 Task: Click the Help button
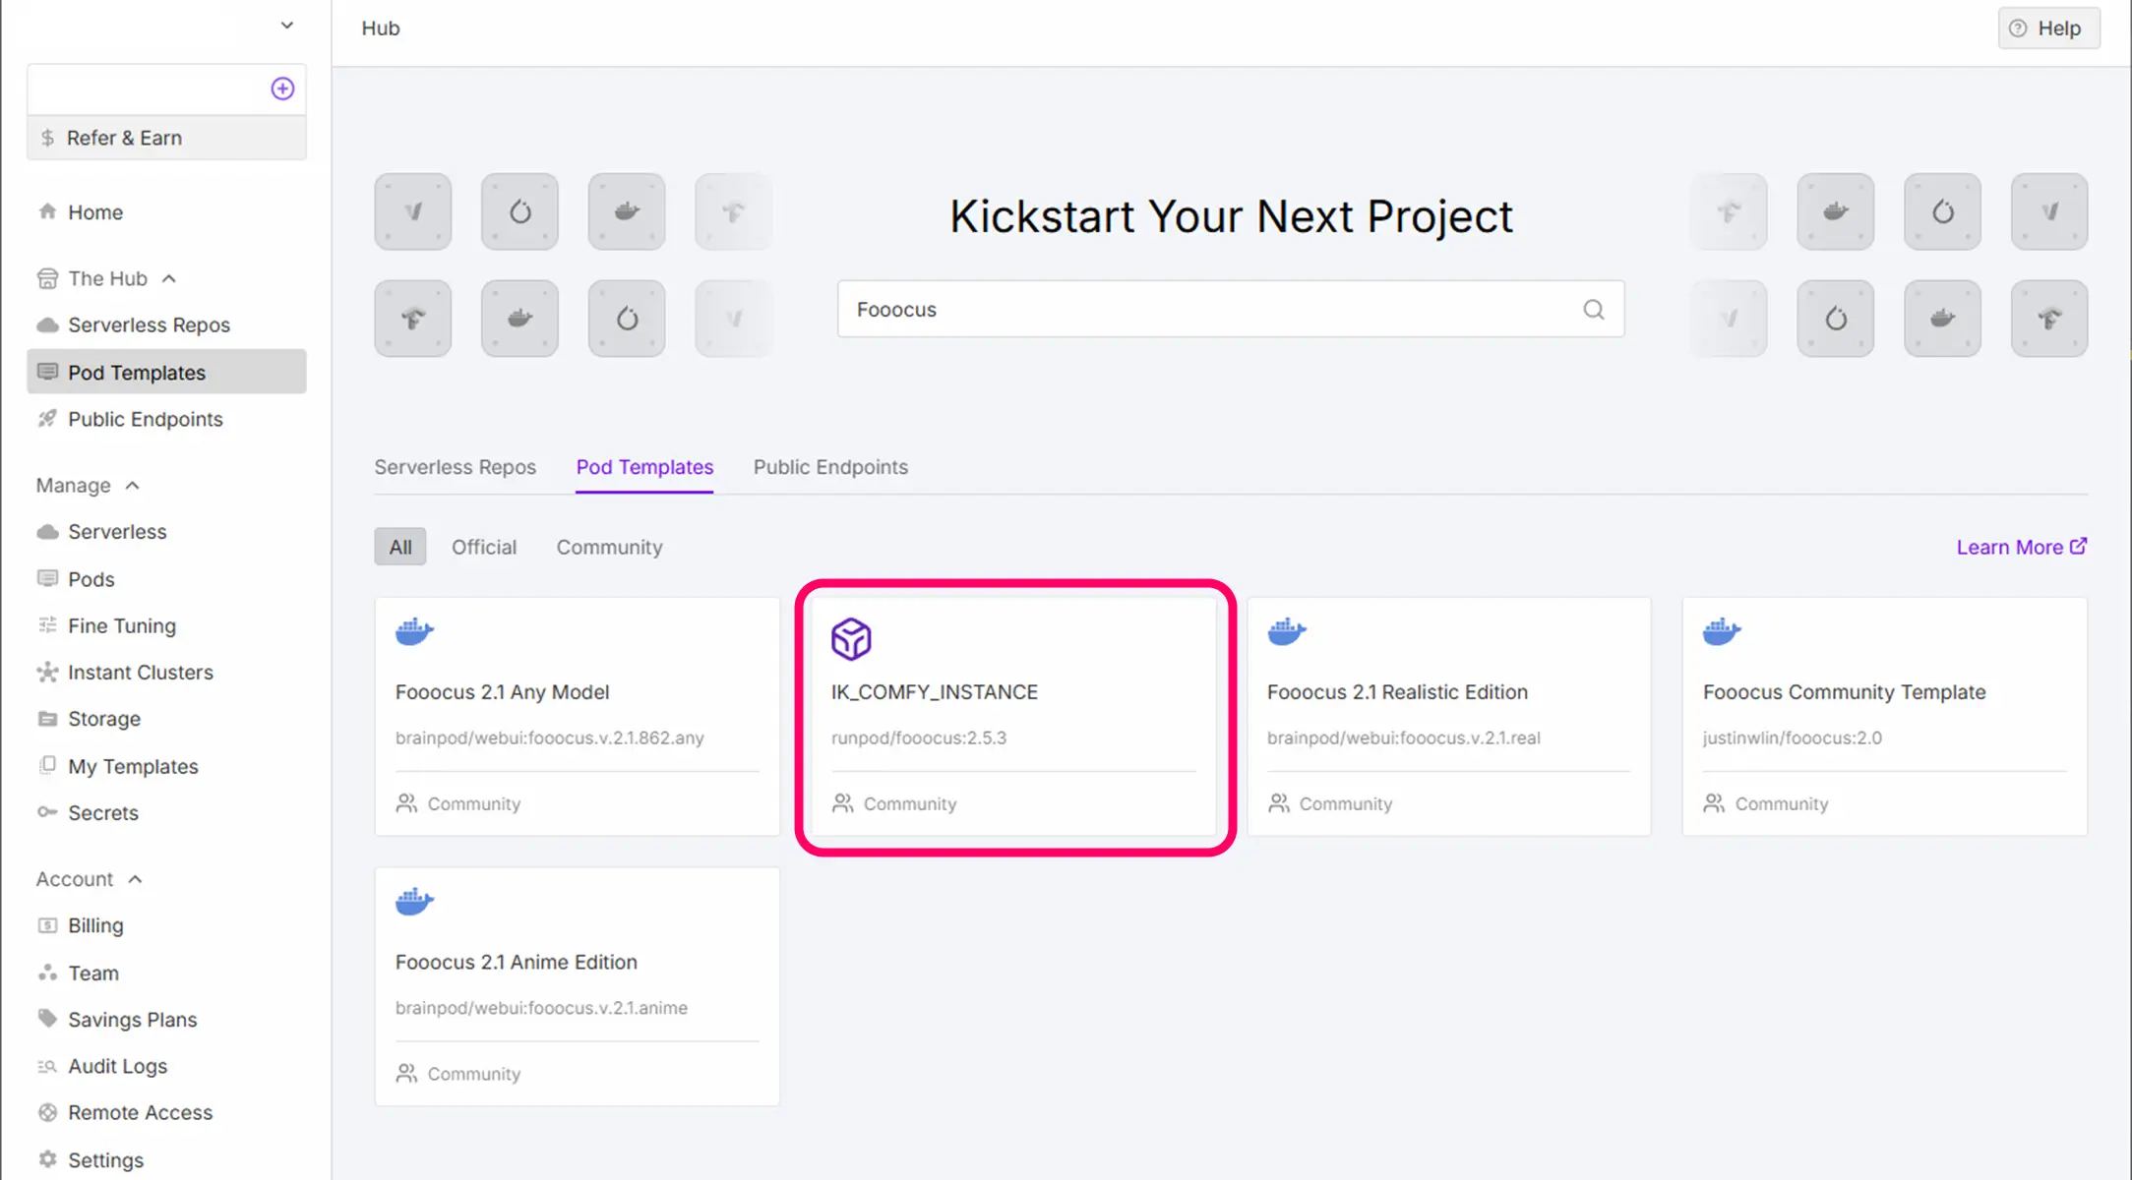click(x=2048, y=29)
